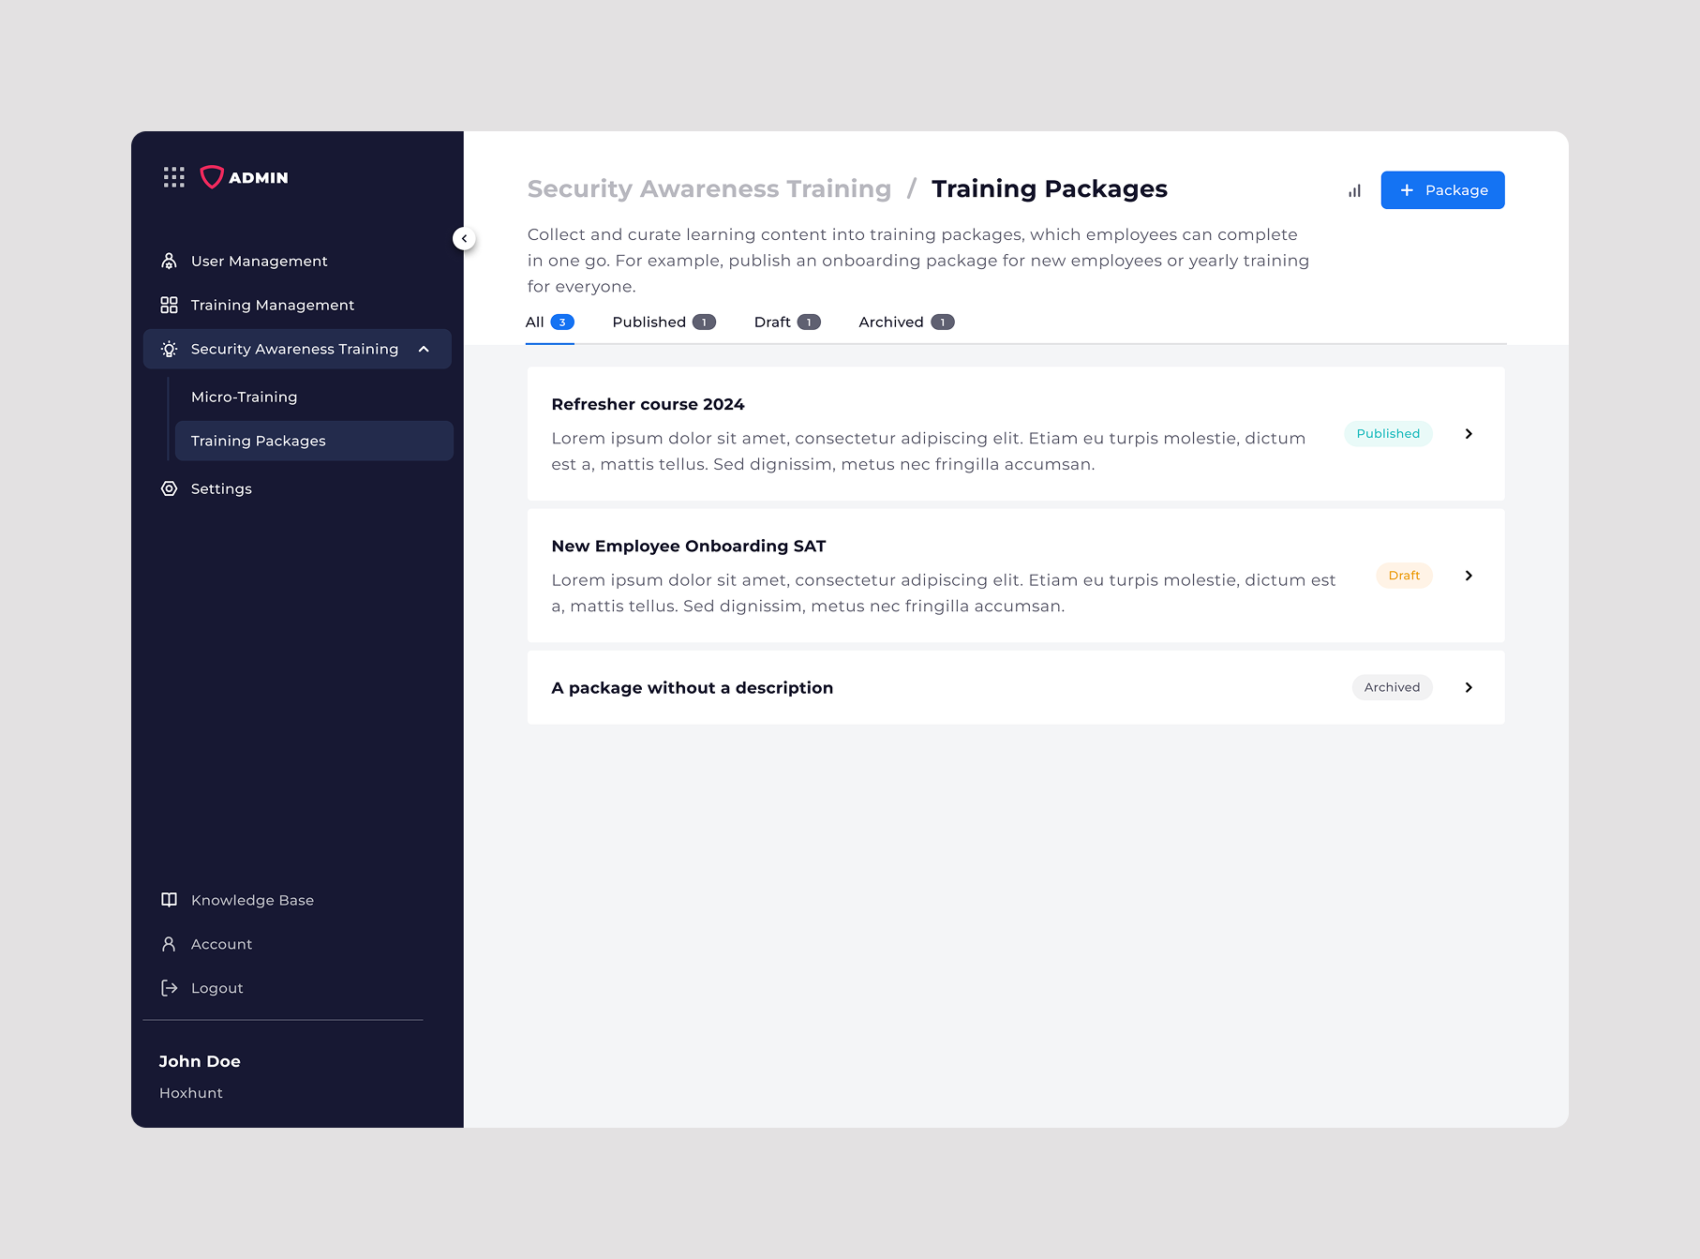Create a new Package with the blue button

pos(1442,190)
